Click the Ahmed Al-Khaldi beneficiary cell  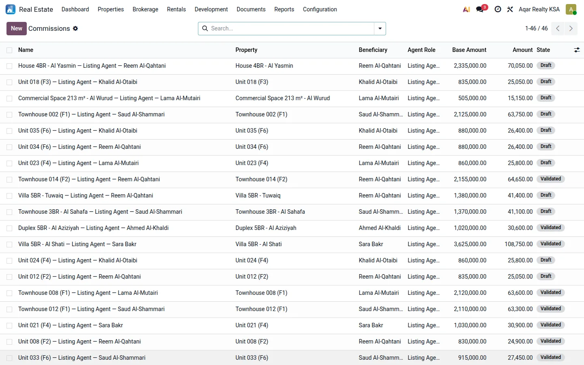(x=380, y=228)
